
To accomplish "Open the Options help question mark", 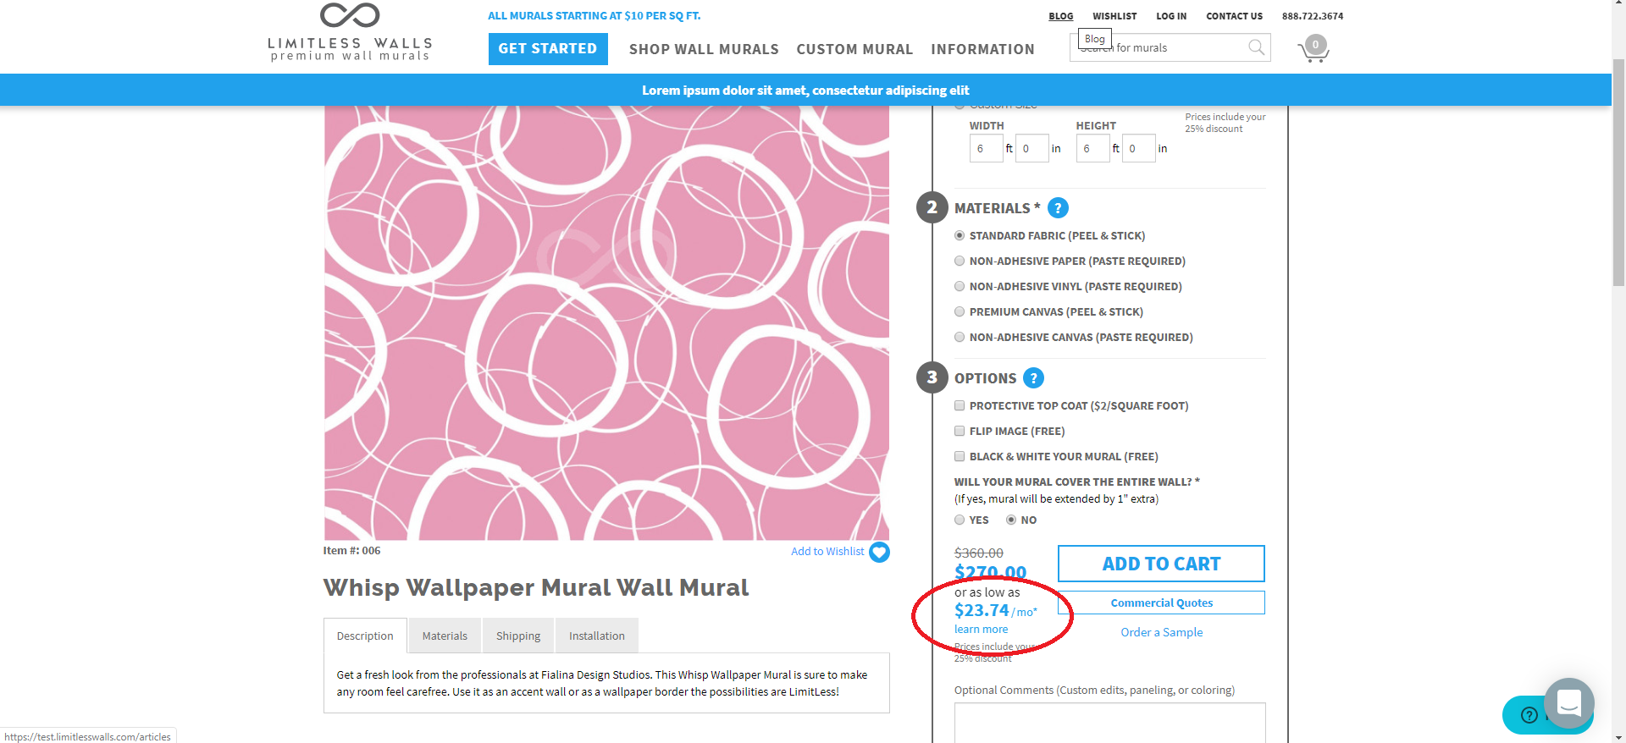I will [1033, 378].
